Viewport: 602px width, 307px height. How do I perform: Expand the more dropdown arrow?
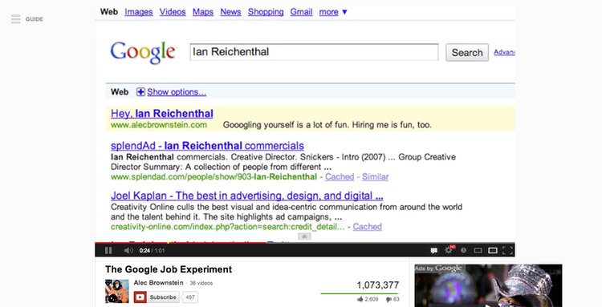point(345,12)
